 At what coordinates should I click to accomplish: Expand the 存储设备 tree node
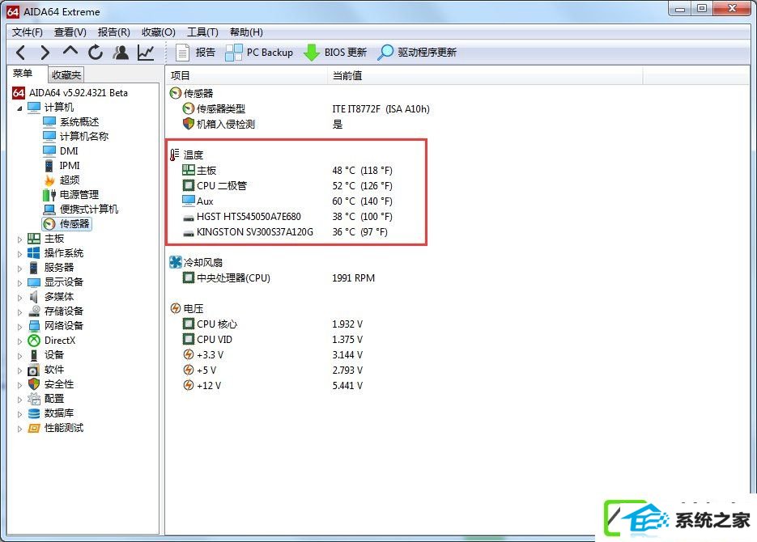tap(19, 312)
